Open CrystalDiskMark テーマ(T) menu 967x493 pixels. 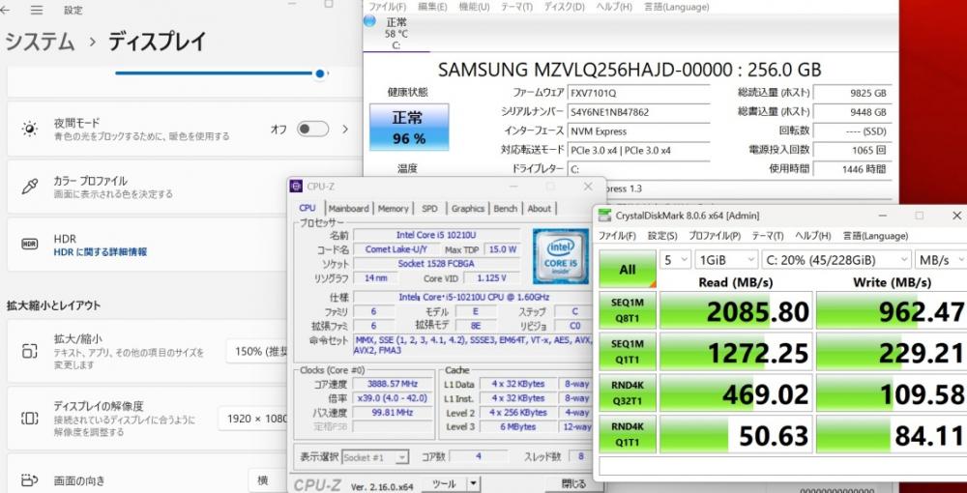tap(767, 236)
